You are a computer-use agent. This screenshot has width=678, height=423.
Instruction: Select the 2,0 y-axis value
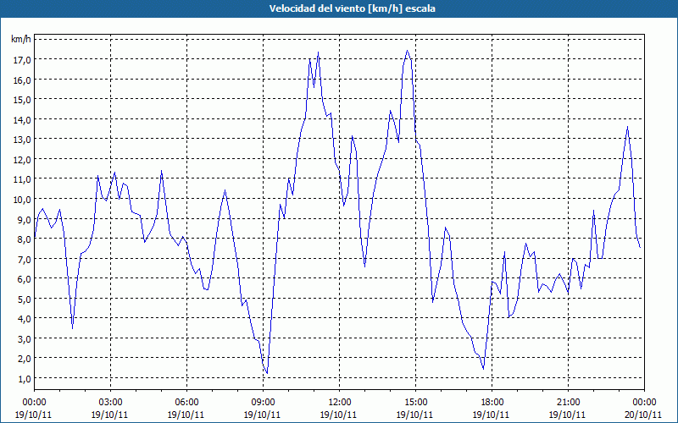(24, 359)
